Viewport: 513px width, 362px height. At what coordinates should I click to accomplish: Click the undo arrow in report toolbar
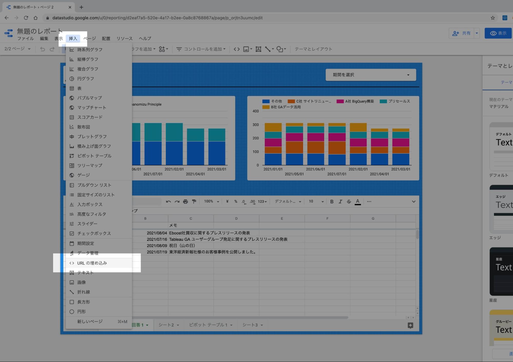(43, 49)
